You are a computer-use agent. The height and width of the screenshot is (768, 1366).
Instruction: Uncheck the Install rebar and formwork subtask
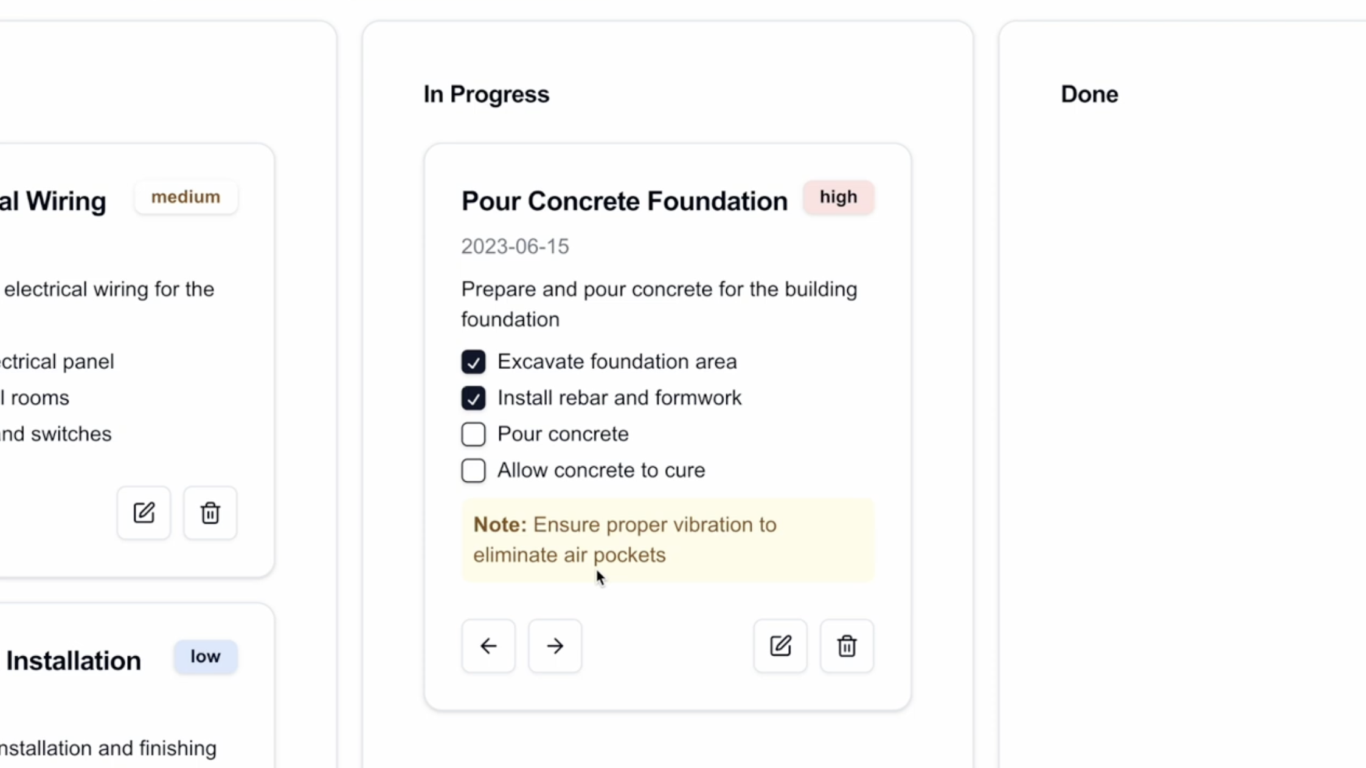pyautogui.click(x=473, y=398)
